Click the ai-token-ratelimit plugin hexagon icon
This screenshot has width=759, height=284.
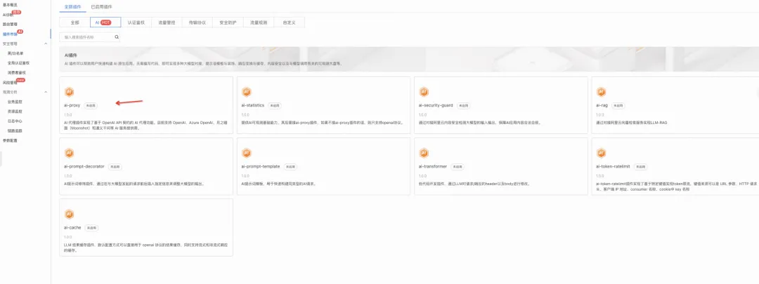[601, 153]
